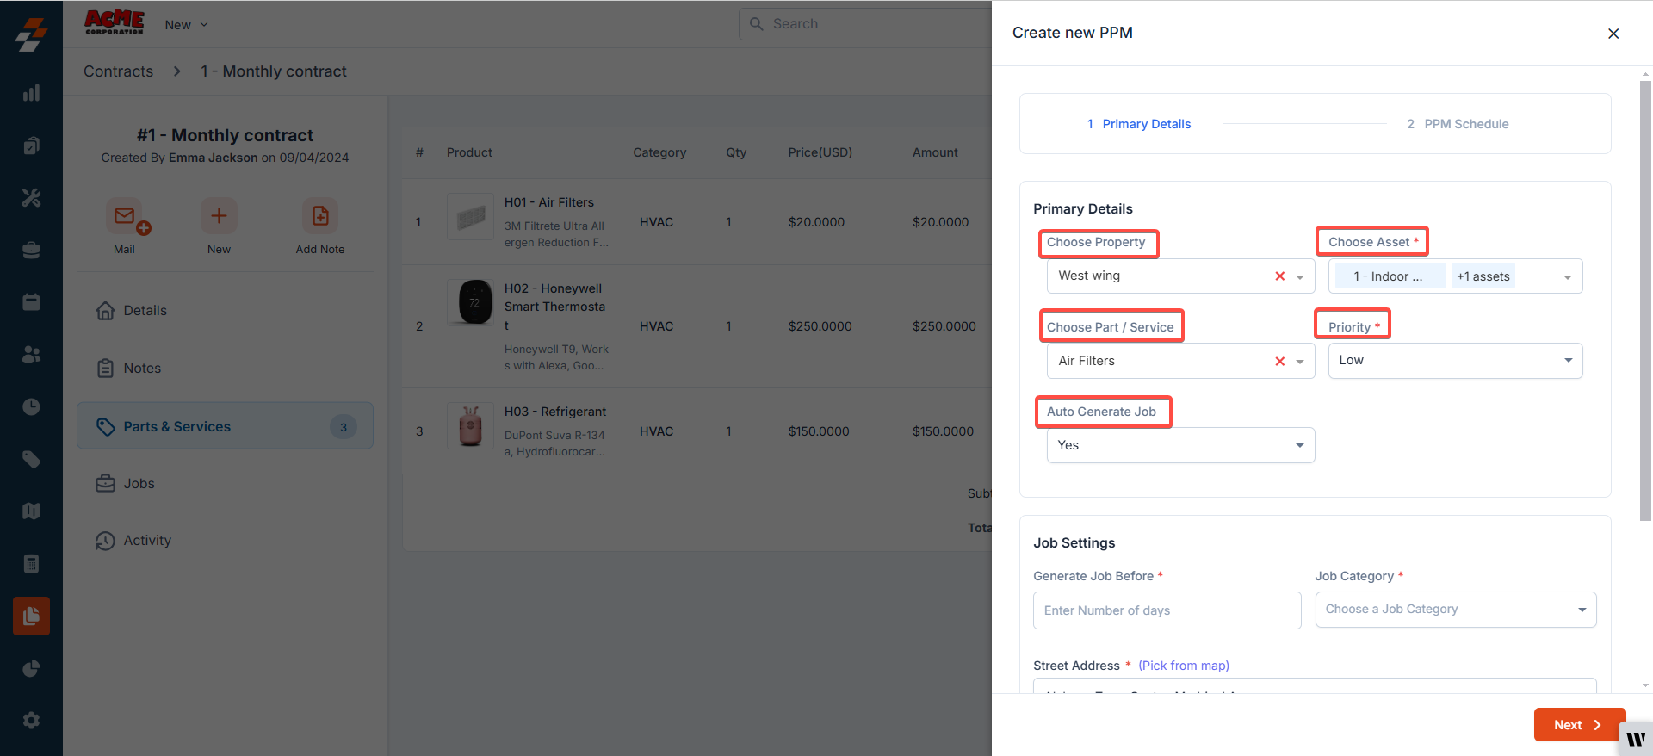This screenshot has height=756, width=1653.
Task: Click the wrench tools sidebar icon
Action: 31,198
